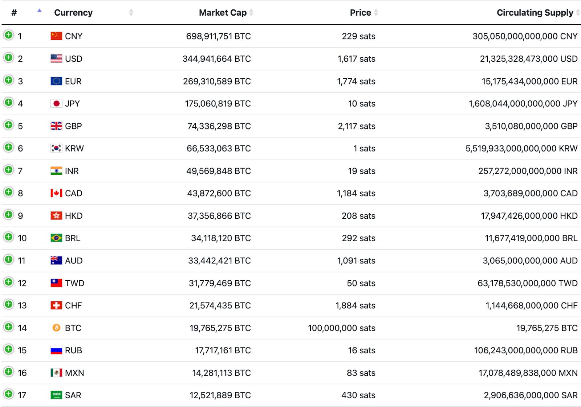
Task: Sort table by Market Cap column
Action: click(226, 13)
